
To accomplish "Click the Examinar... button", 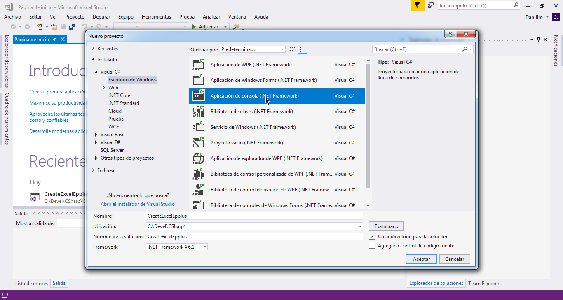I will pyautogui.click(x=386, y=226).
